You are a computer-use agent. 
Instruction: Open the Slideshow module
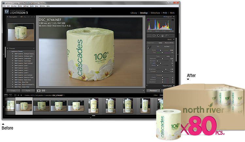pyautogui.click(x=155, y=13)
